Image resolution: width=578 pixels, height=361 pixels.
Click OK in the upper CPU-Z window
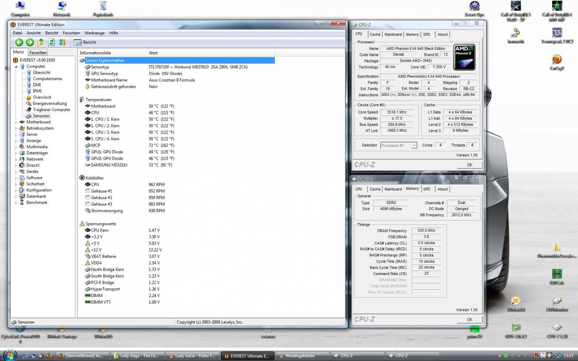click(x=470, y=165)
